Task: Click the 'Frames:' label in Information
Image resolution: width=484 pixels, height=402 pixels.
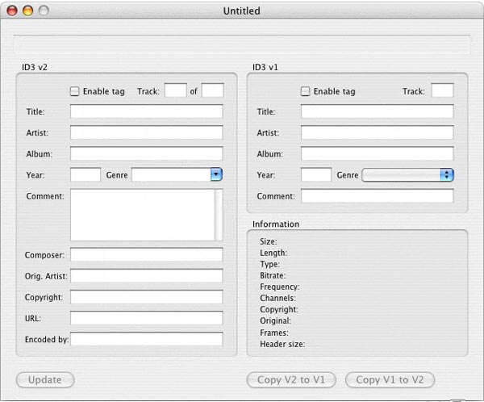Action: tap(274, 333)
